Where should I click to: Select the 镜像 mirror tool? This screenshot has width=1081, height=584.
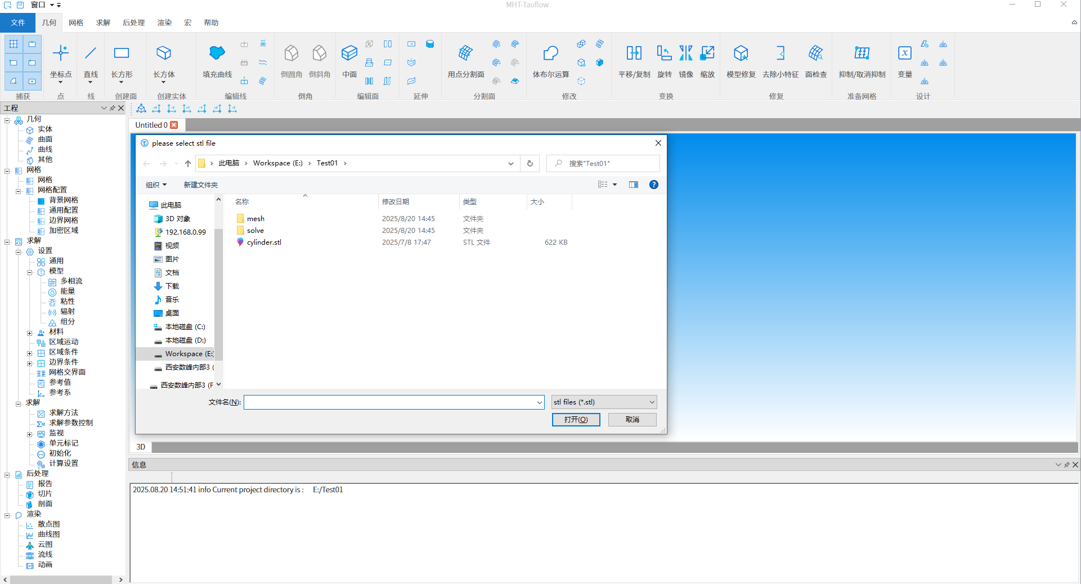[685, 54]
